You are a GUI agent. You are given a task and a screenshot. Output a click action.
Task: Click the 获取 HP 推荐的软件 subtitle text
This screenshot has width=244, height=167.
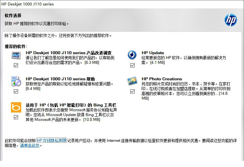(x=37, y=24)
